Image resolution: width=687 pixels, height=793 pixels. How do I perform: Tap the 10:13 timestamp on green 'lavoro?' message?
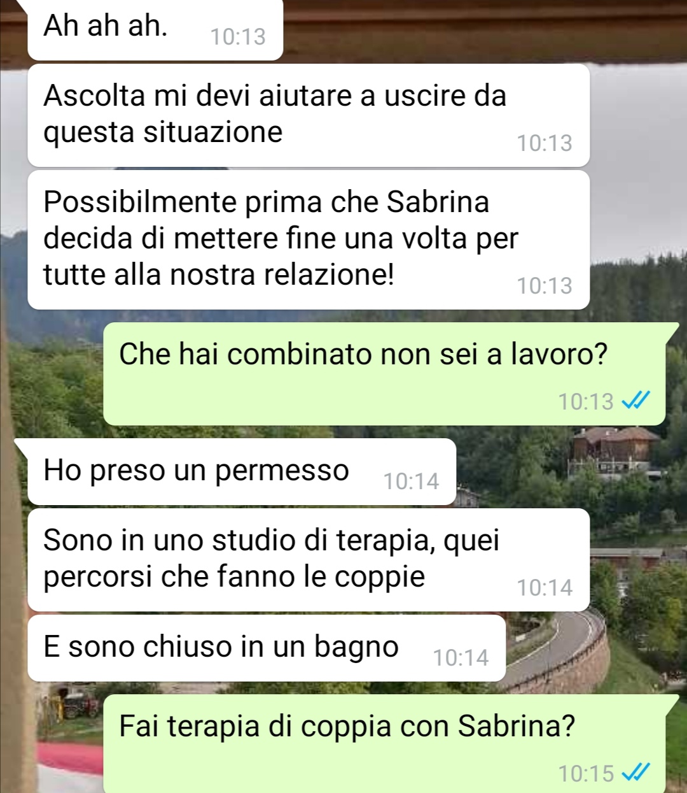click(x=586, y=401)
